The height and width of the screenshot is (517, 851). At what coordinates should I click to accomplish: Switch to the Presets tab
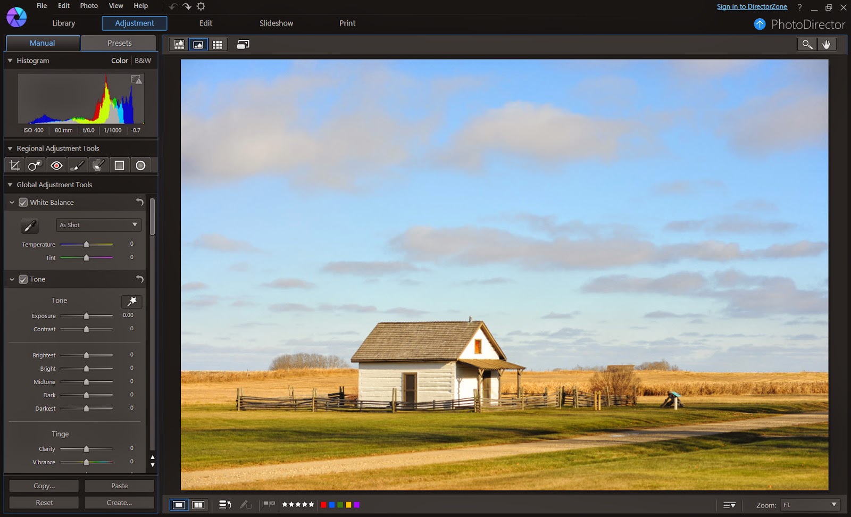[118, 43]
